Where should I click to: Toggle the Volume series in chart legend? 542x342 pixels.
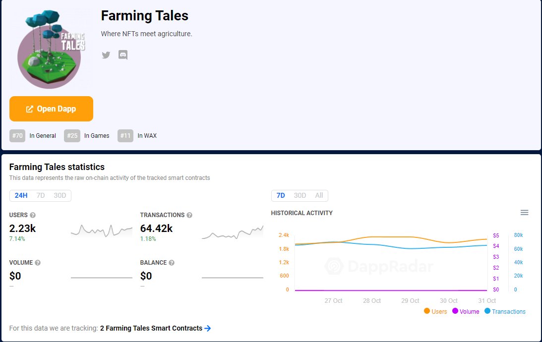(466, 311)
